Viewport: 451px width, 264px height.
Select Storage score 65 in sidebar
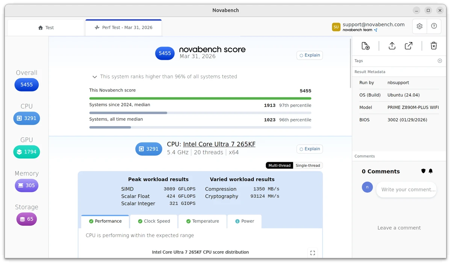27,219
